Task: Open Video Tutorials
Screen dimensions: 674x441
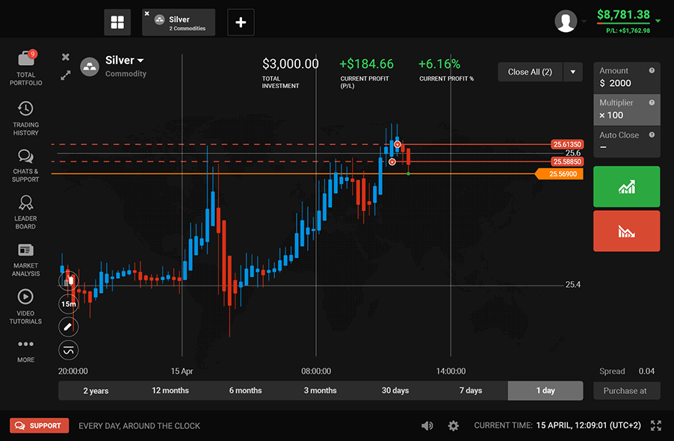Action: (x=25, y=297)
